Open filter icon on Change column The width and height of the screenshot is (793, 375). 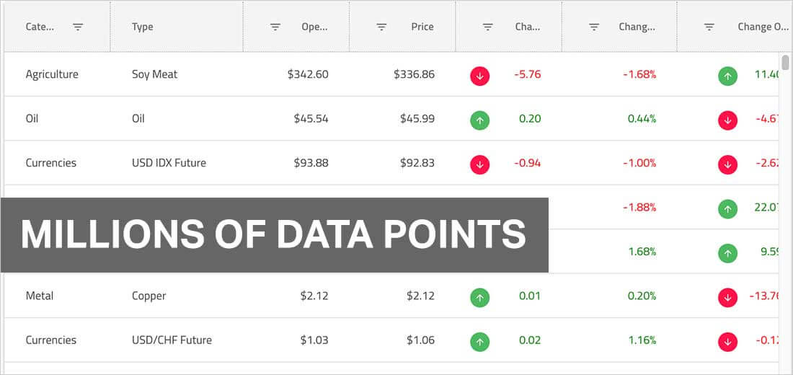click(488, 27)
